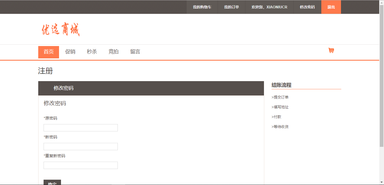This screenshot has width=384, height=185.
Task: Click the orange shopping cart icon
Action: point(331,51)
